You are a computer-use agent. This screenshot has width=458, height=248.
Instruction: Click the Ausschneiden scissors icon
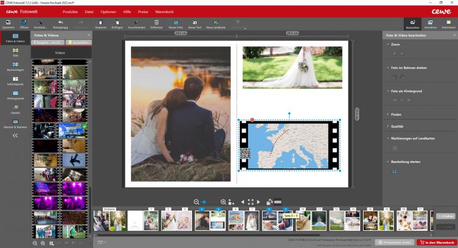pyautogui.click(x=136, y=24)
